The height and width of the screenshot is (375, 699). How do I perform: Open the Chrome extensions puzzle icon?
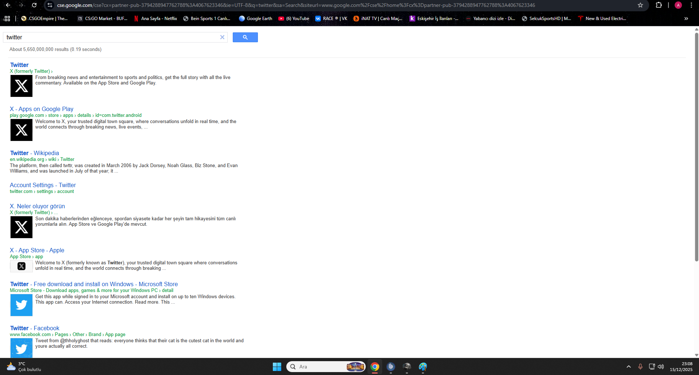(x=659, y=5)
